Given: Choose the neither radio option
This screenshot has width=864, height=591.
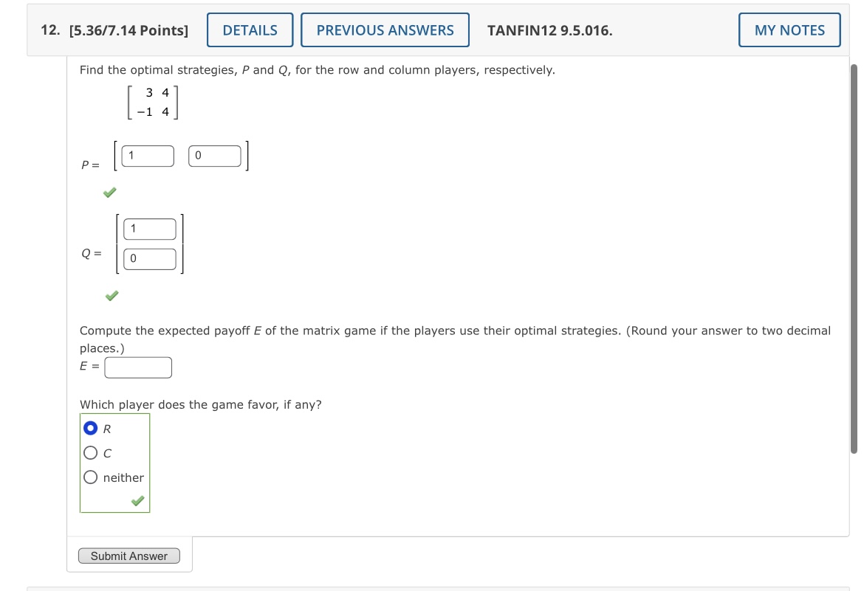Looking at the screenshot, I should [90, 477].
